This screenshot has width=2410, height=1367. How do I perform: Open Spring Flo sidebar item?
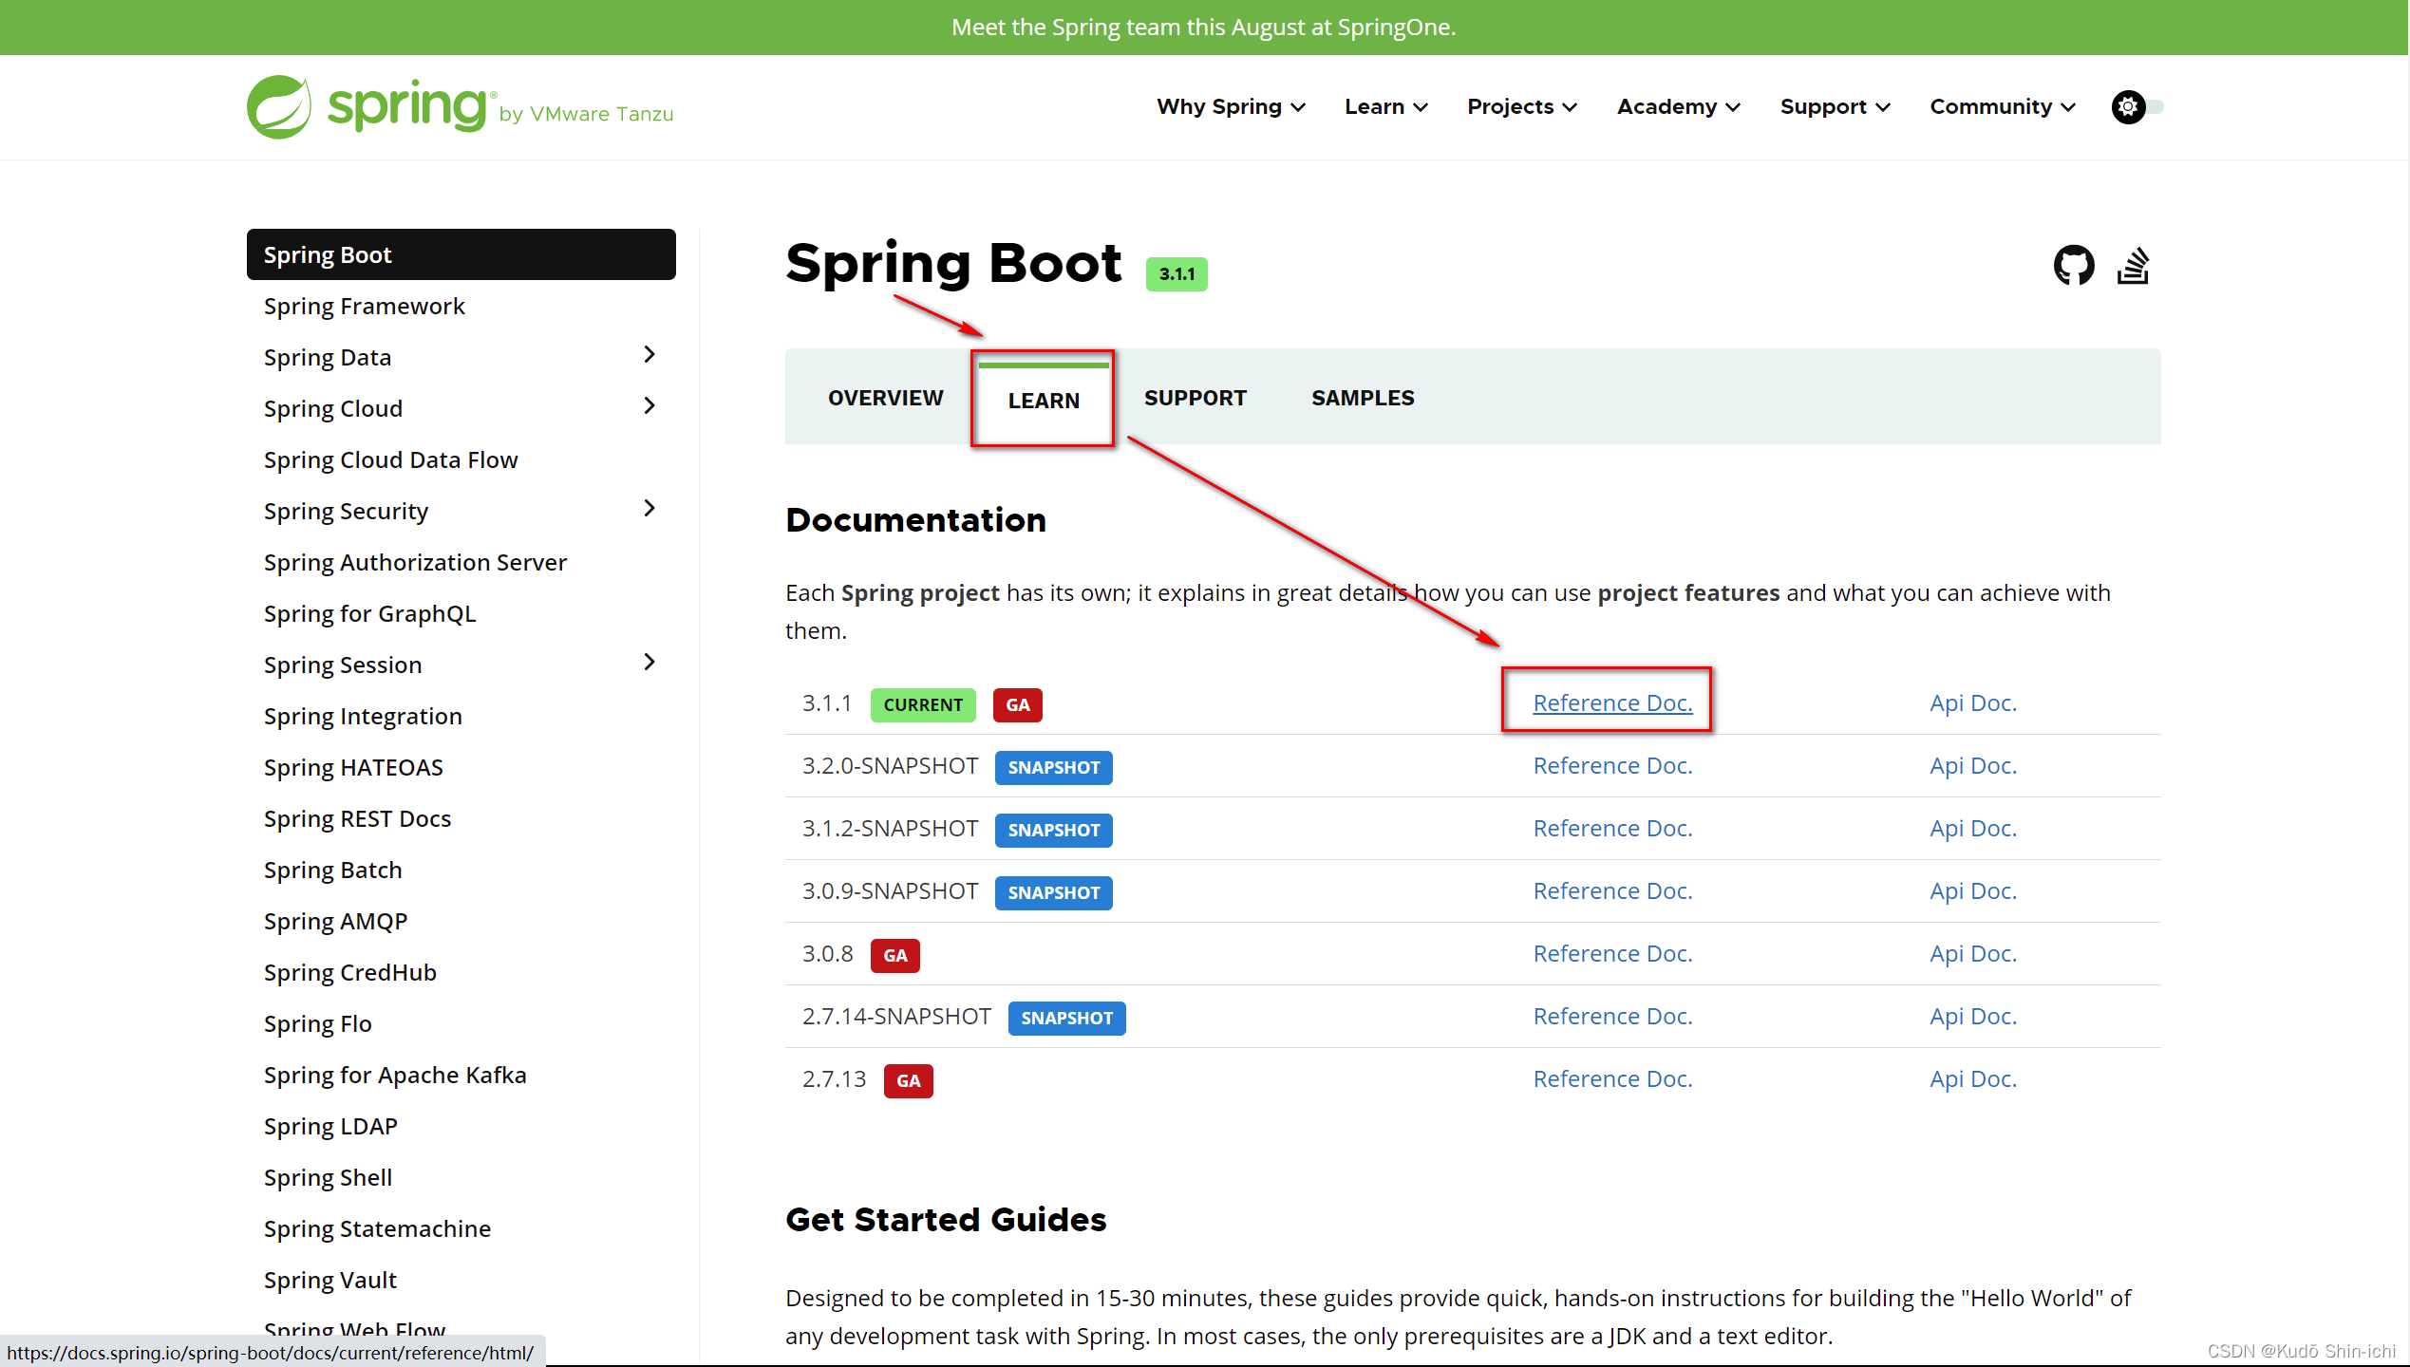(317, 1023)
